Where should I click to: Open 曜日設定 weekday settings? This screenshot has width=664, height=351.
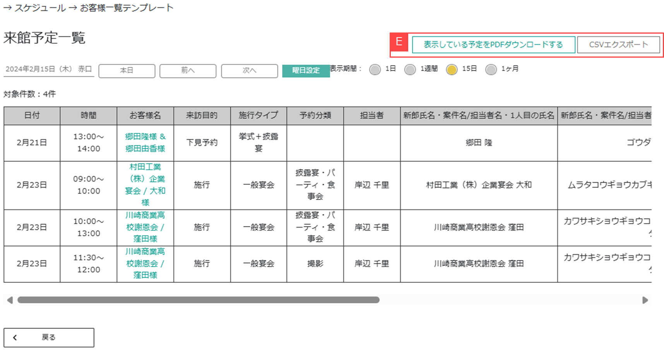(x=306, y=71)
